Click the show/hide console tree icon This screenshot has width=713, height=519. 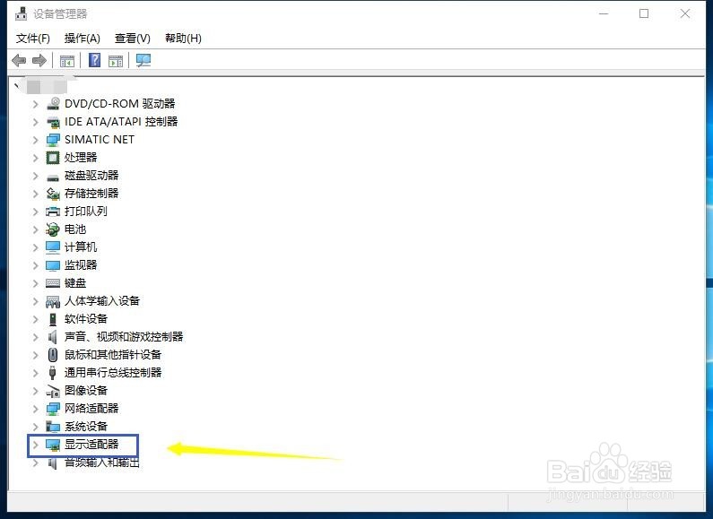(x=67, y=60)
